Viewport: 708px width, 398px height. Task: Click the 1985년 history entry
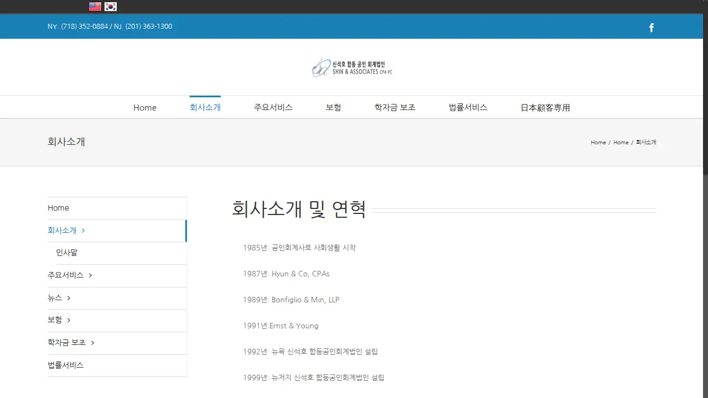click(299, 248)
